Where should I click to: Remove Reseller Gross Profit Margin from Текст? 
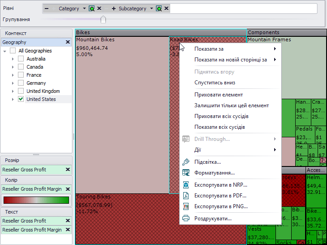(x=68, y=230)
